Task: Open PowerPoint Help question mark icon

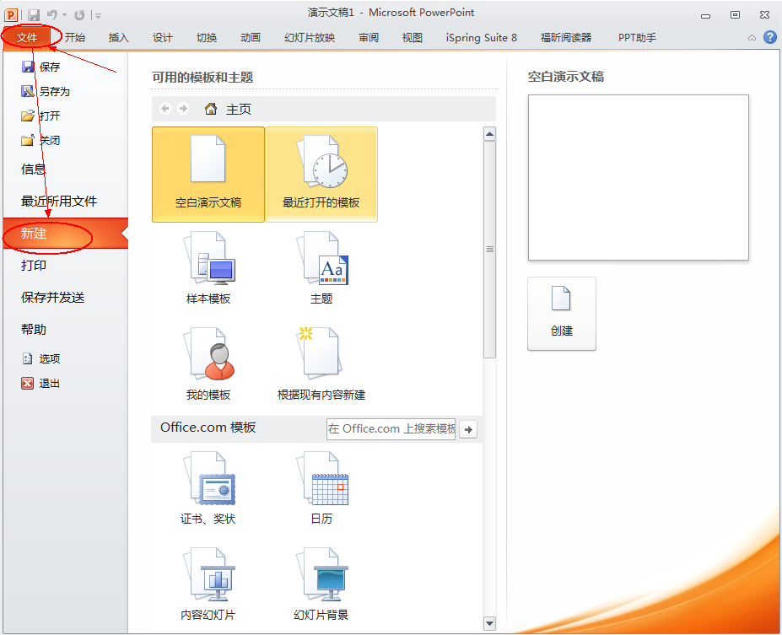Action: (770, 37)
